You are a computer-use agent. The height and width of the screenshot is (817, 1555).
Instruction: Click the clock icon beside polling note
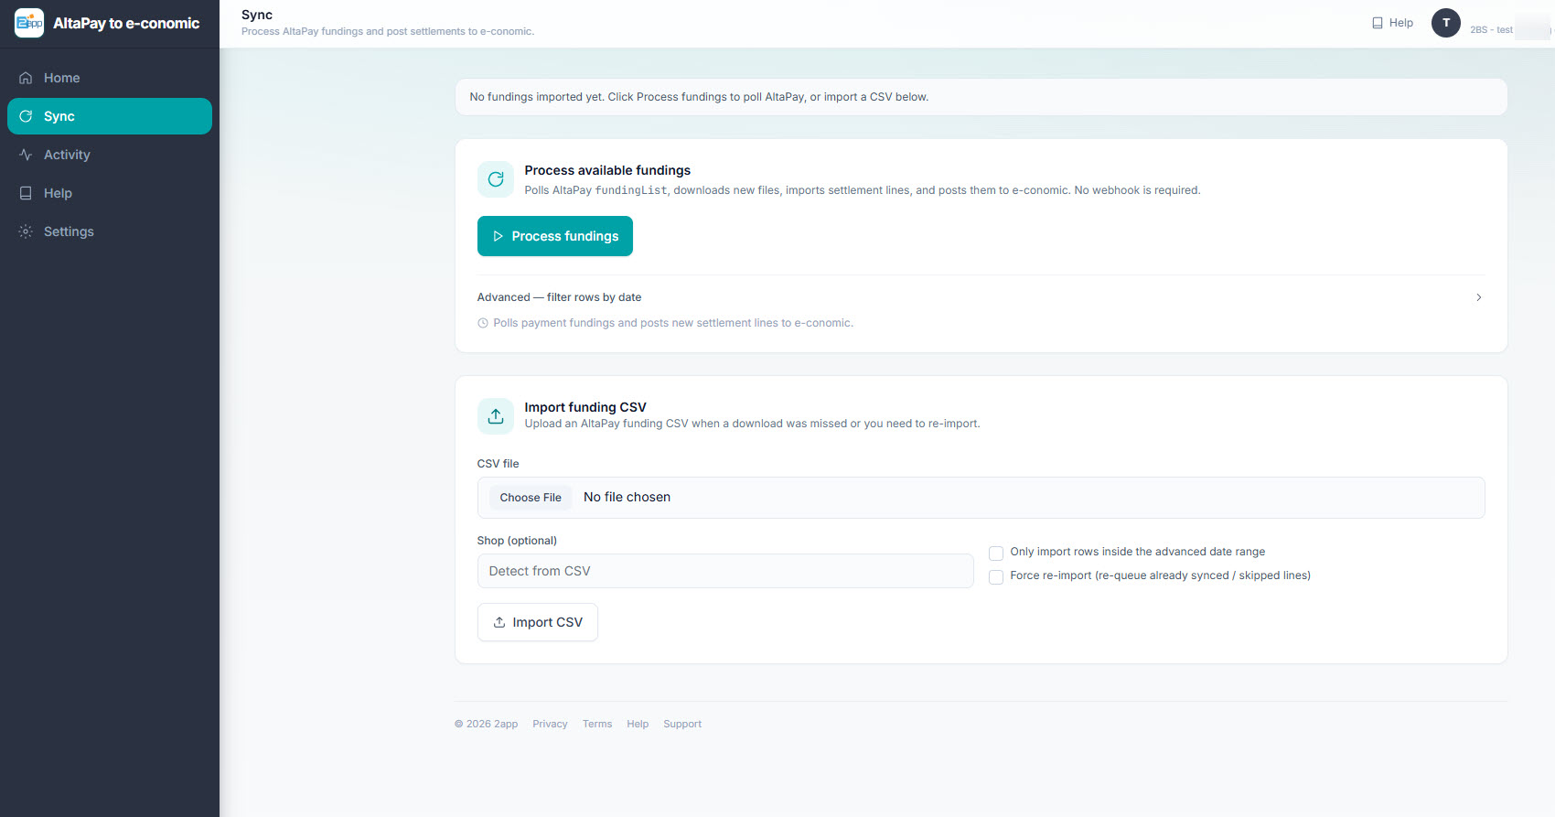[483, 323]
